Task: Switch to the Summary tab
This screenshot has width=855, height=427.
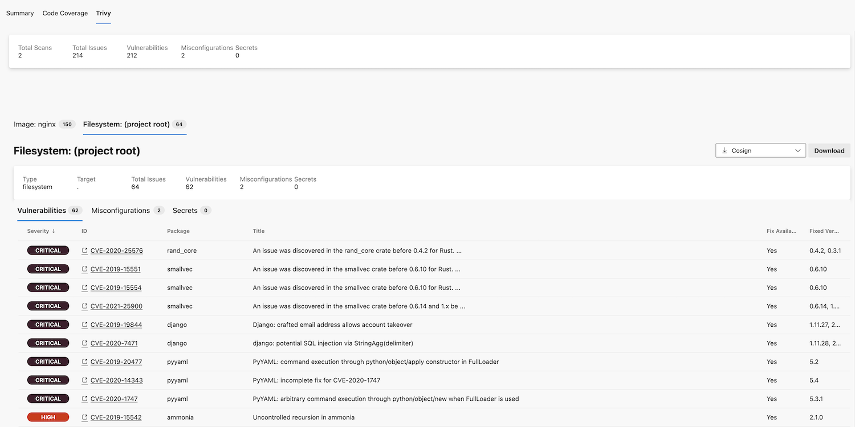Action: tap(19, 13)
